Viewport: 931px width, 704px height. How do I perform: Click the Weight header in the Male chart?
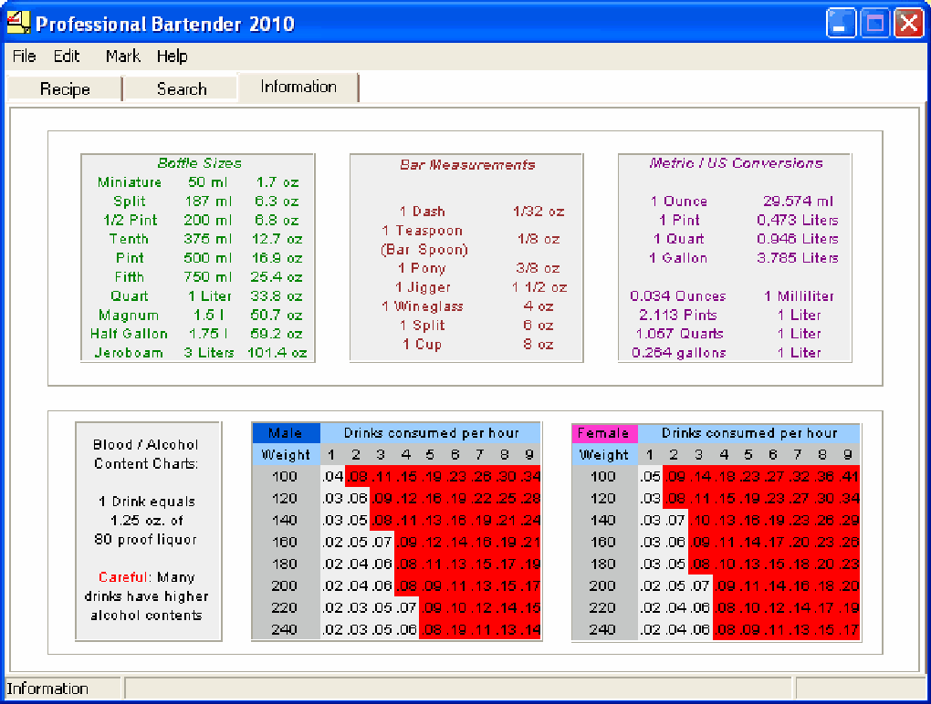(286, 455)
